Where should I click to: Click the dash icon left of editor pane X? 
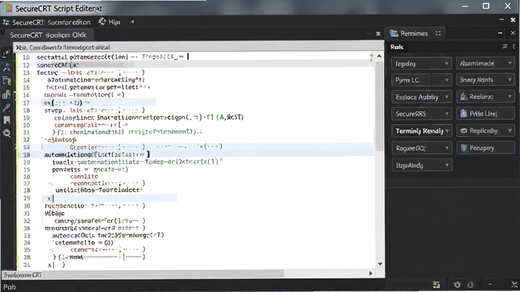(x=369, y=34)
